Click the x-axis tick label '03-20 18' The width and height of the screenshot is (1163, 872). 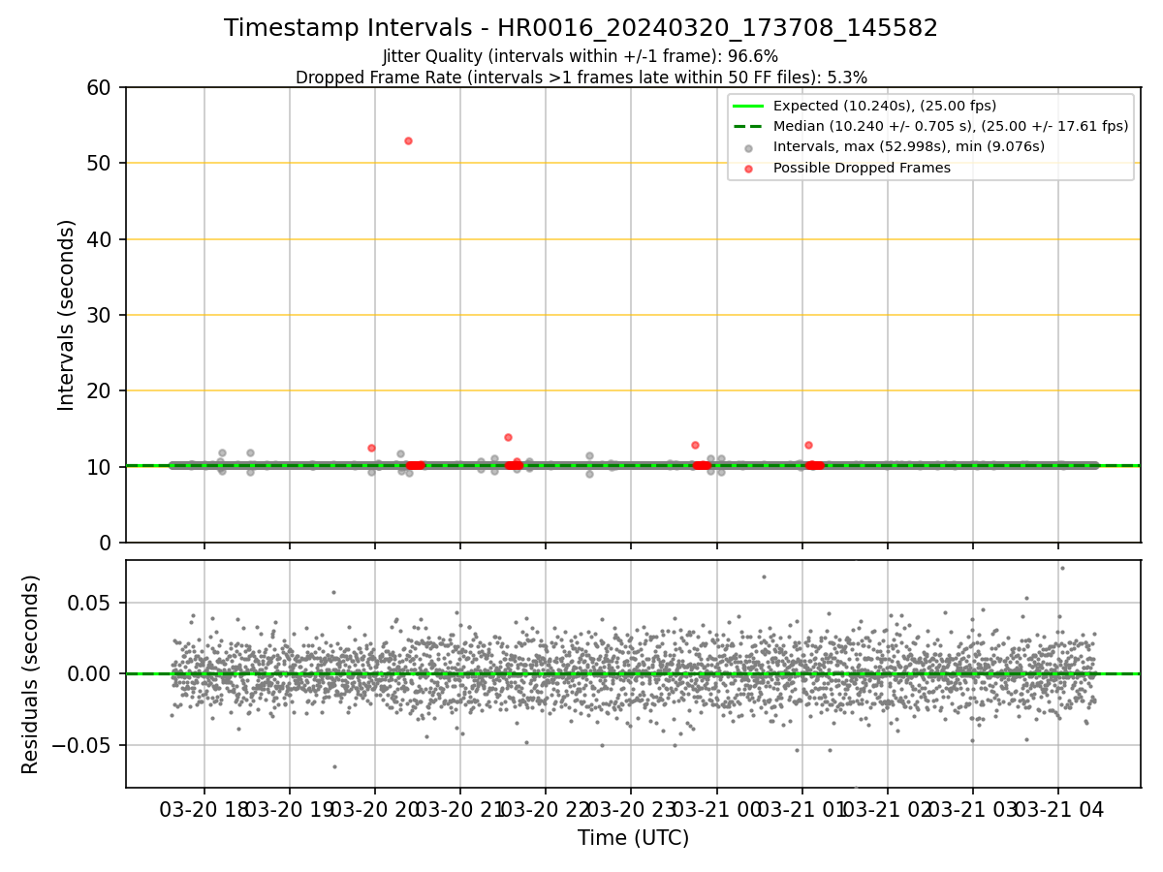pos(204,809)
